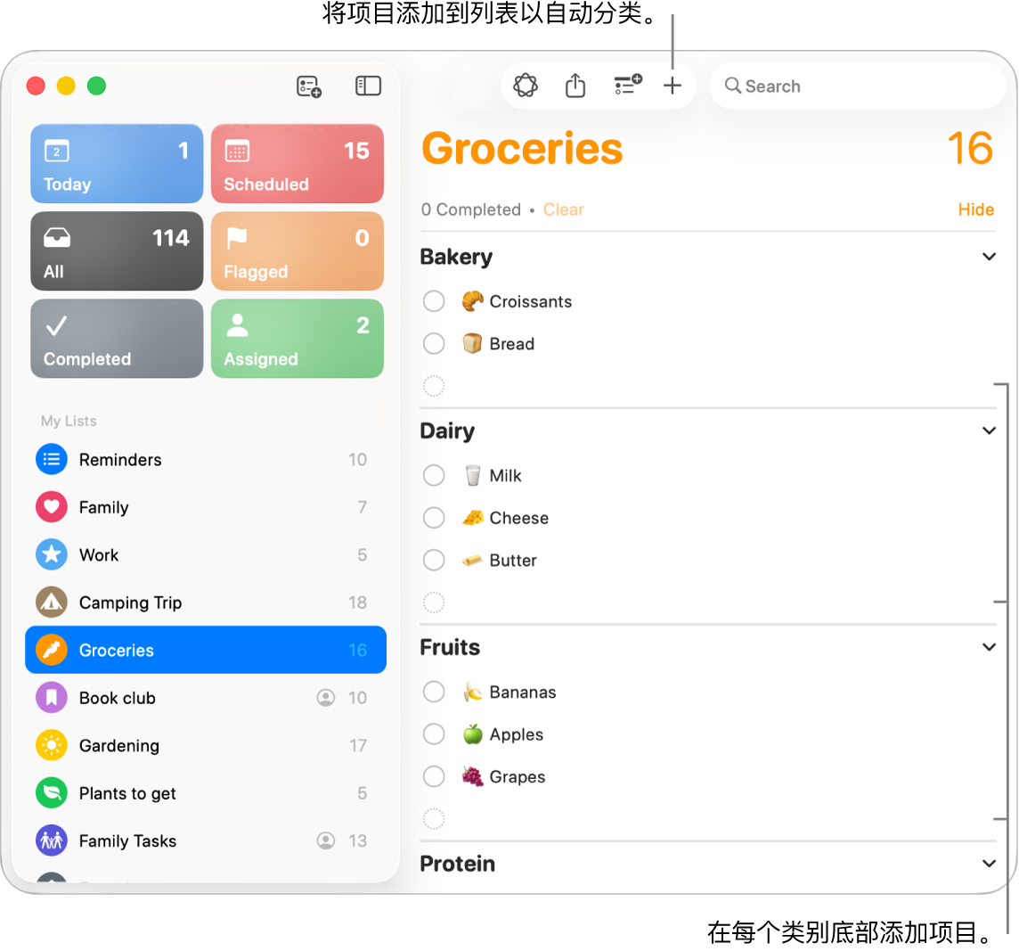
Task: Click the Fruits section heading
Action: tap(450, 647)
